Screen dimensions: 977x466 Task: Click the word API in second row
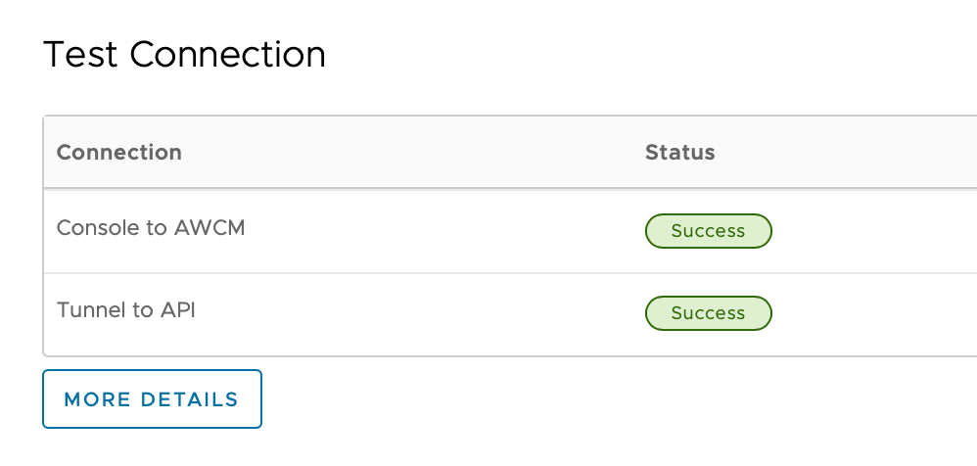(x=177, y=310)
